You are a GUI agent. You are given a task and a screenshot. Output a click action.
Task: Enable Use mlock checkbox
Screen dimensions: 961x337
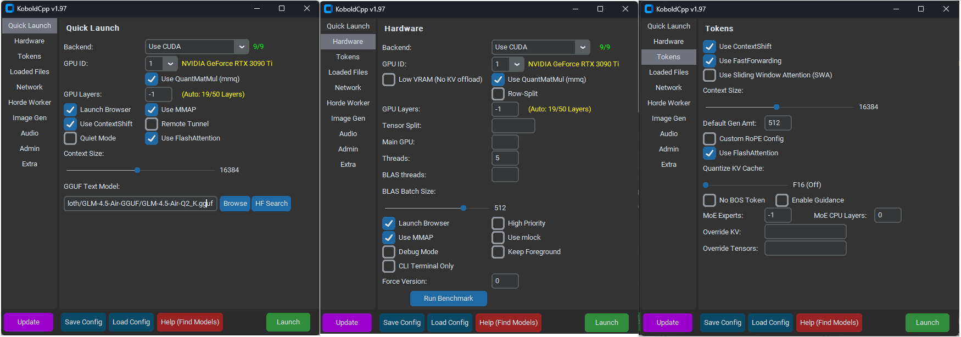[498, 238]
